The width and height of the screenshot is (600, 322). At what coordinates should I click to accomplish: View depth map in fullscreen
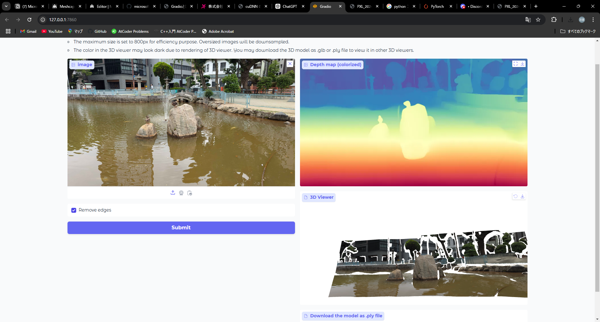[516, 64]
